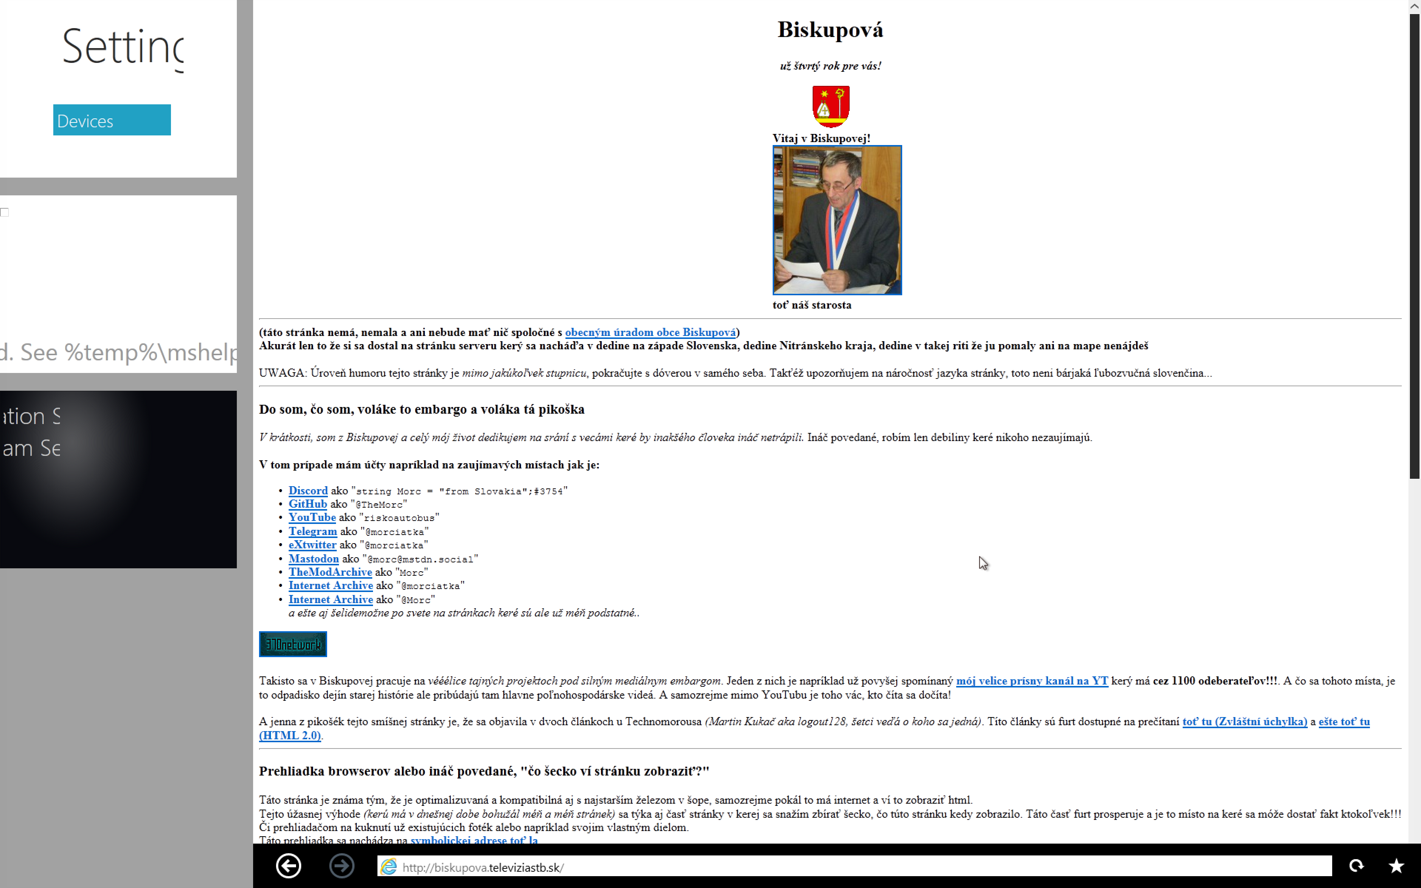Viewport: 1421px width, 888px height.
Task: Open the Discord link
Action: [308, 490]
